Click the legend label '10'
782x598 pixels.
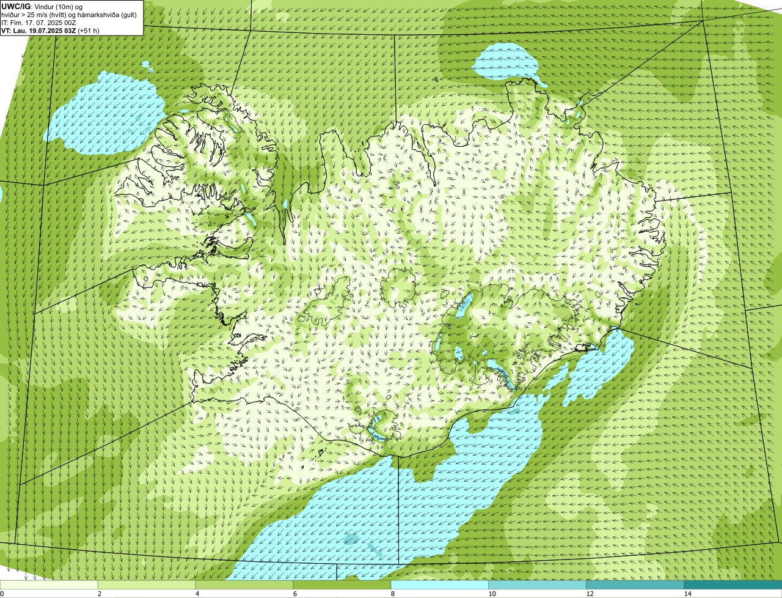coord(491,594)
